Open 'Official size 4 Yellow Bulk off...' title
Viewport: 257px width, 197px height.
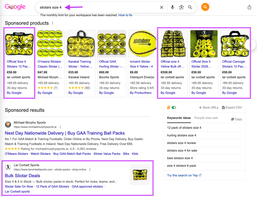point(172,64)
